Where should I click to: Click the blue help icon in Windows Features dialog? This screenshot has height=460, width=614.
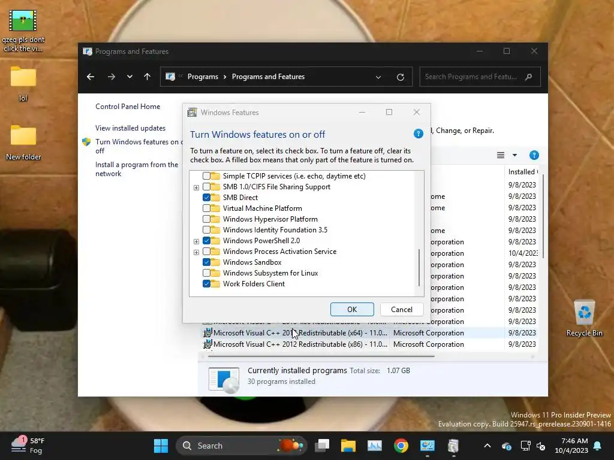(418, 134)
